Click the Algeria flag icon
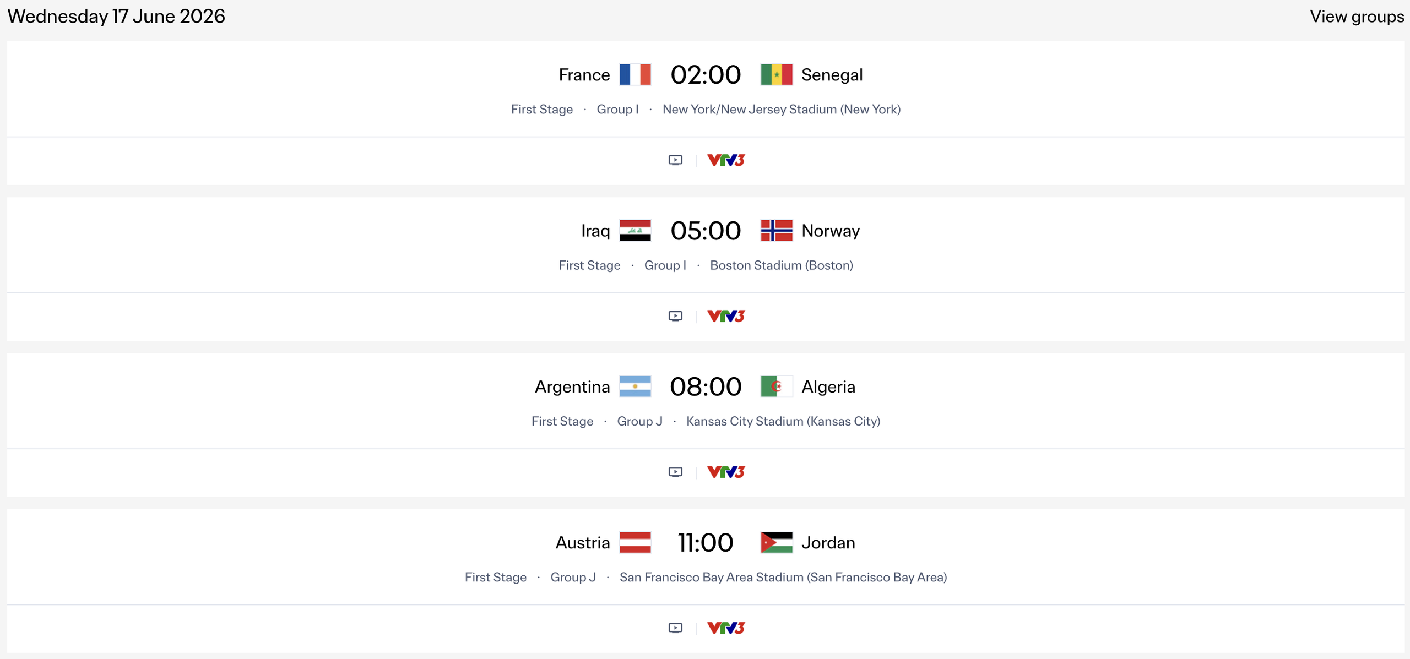The image size is (1410, 659). (776, 386)
